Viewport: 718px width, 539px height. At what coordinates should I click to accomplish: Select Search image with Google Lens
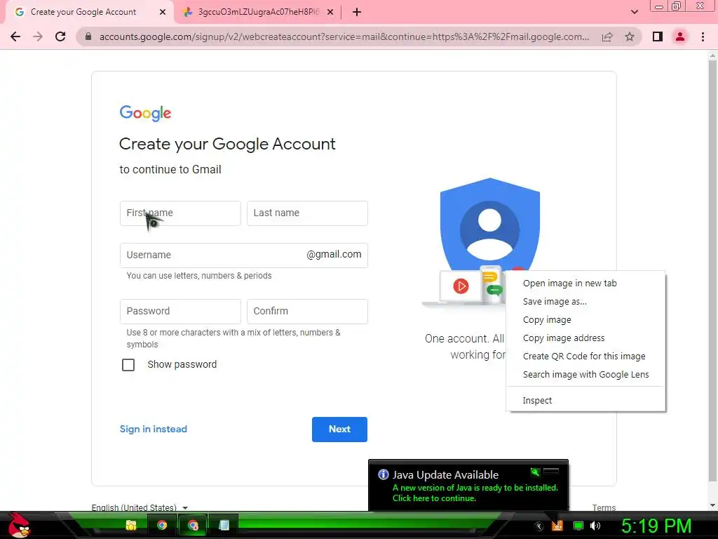585,375
